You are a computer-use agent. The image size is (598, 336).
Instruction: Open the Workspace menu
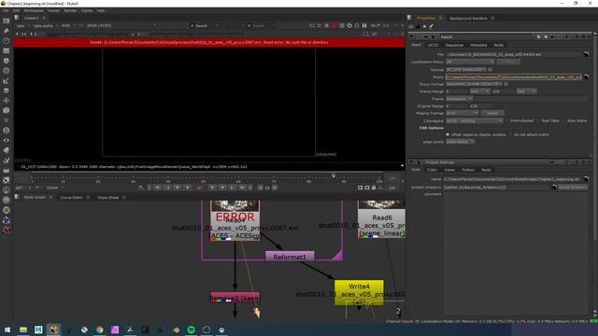(x=34, y=10)
